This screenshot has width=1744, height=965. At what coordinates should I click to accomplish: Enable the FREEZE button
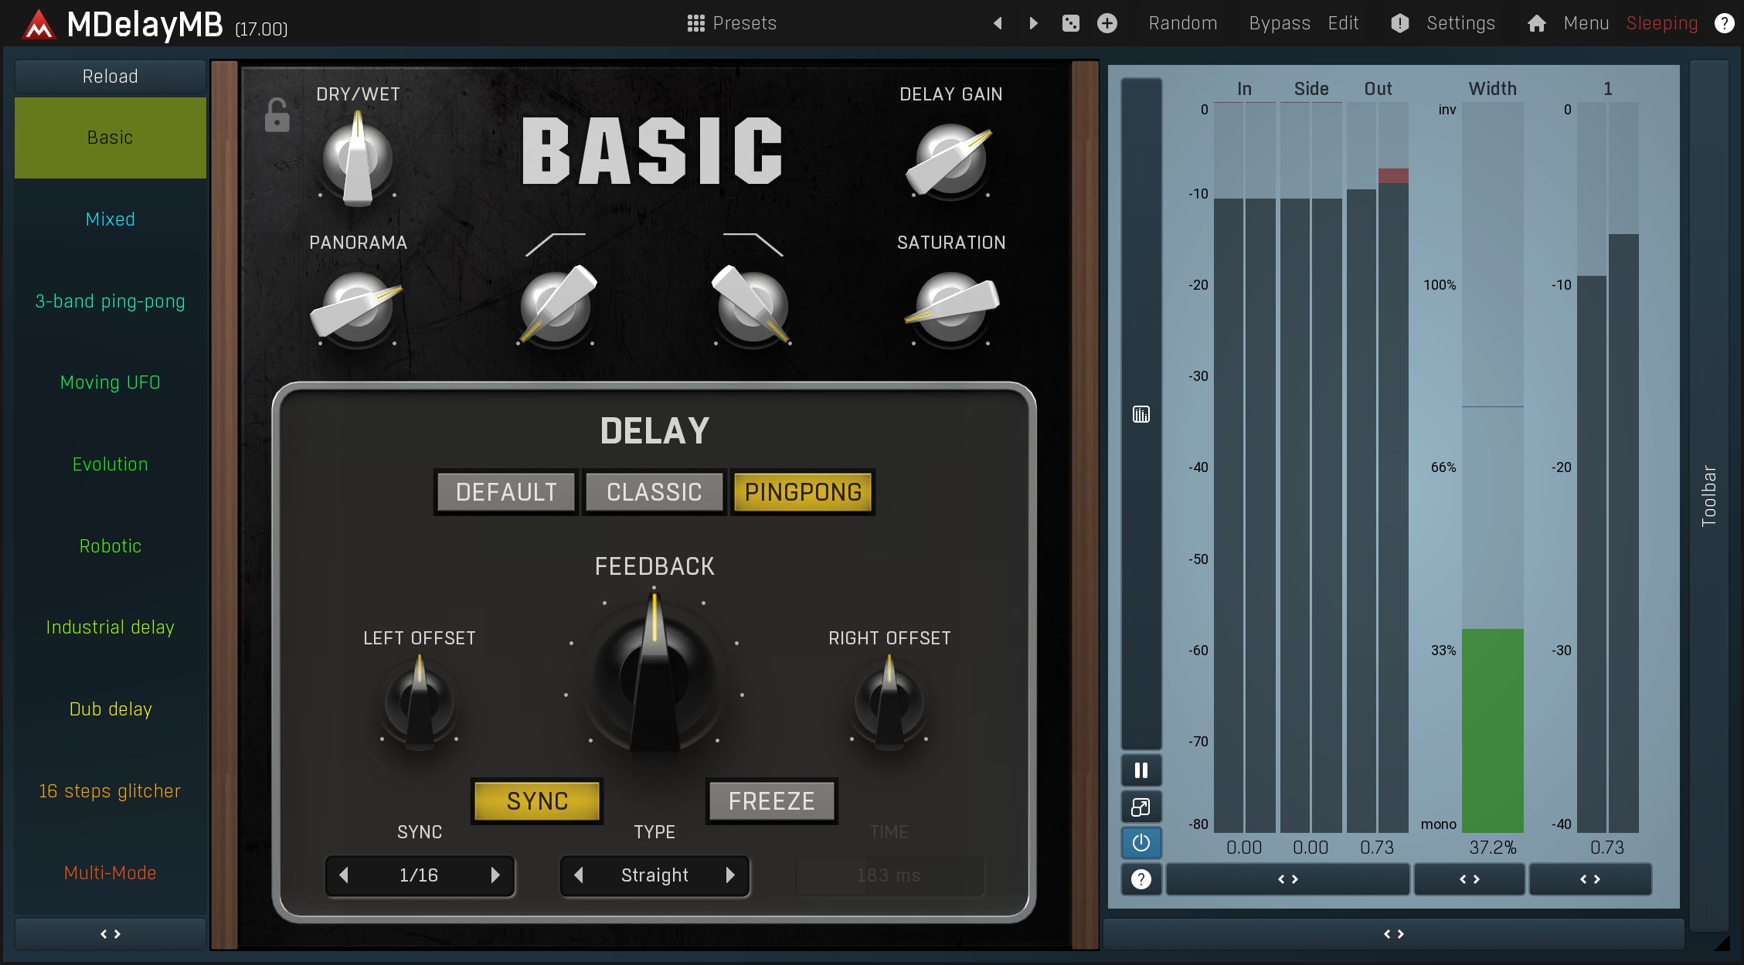pos(771,801)
